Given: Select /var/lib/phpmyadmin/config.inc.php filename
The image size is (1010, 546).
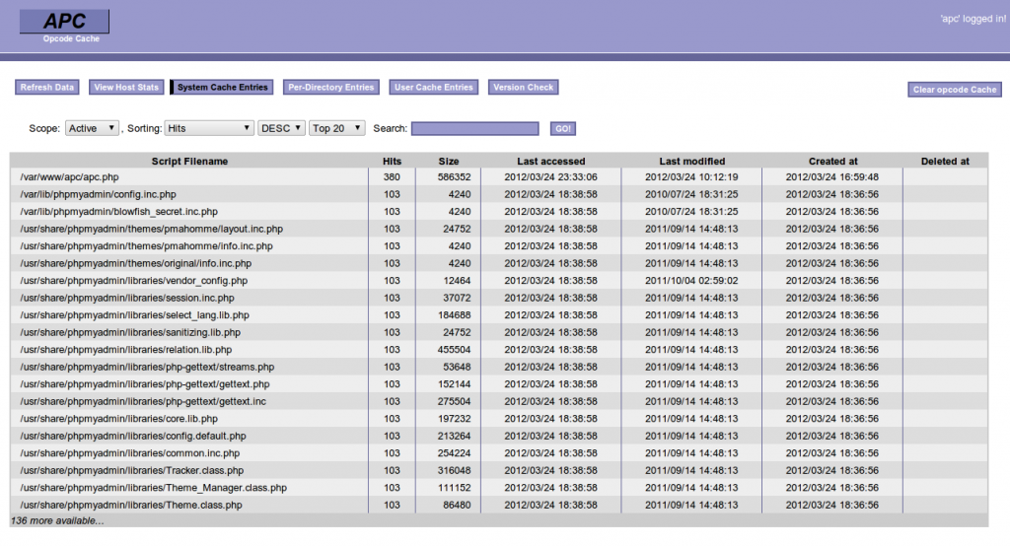Looking at the screenshot, I should (98, 194).
